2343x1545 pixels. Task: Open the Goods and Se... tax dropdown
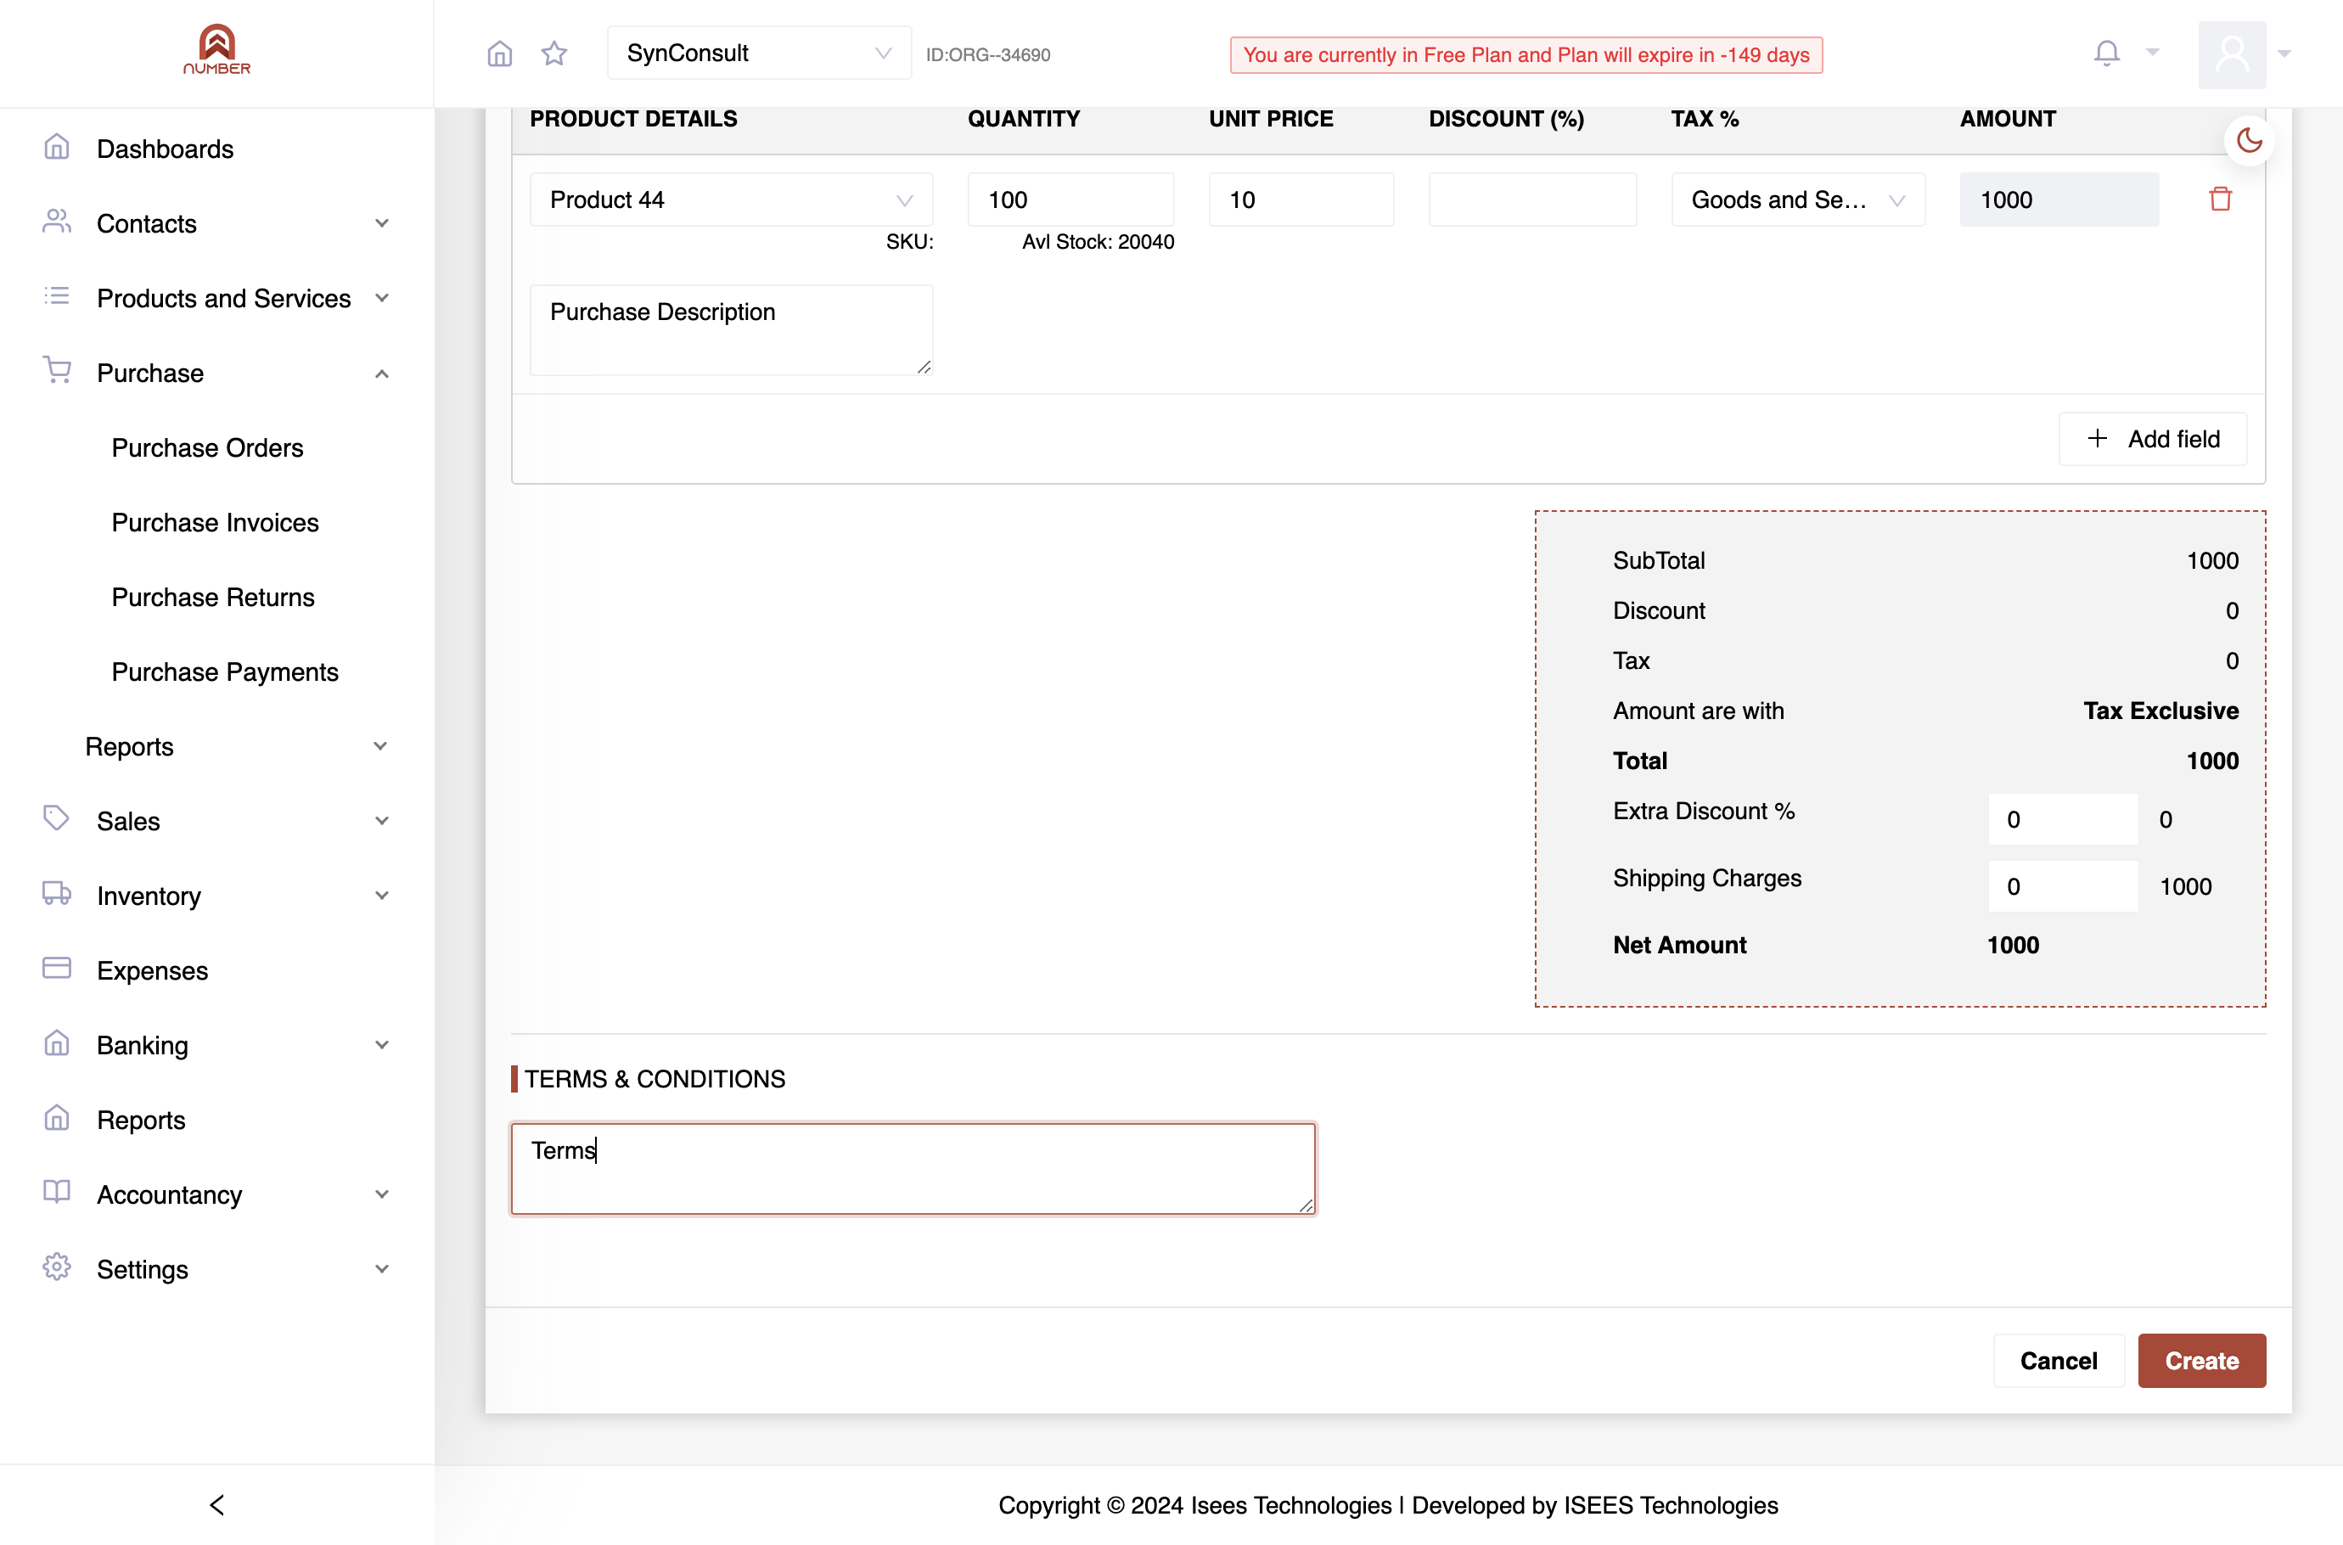pos(1798,200)
